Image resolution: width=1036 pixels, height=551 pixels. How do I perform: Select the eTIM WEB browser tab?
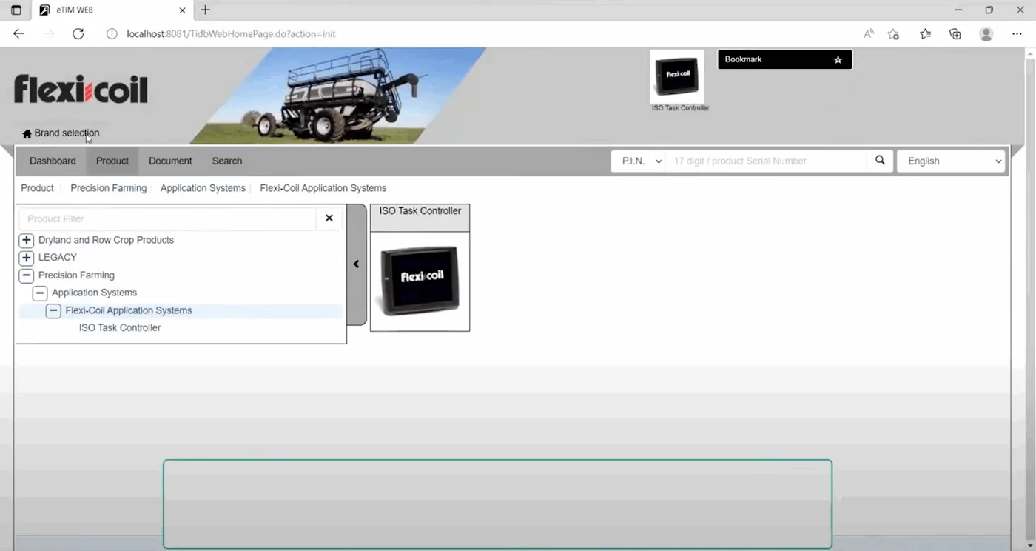point(114,10)
